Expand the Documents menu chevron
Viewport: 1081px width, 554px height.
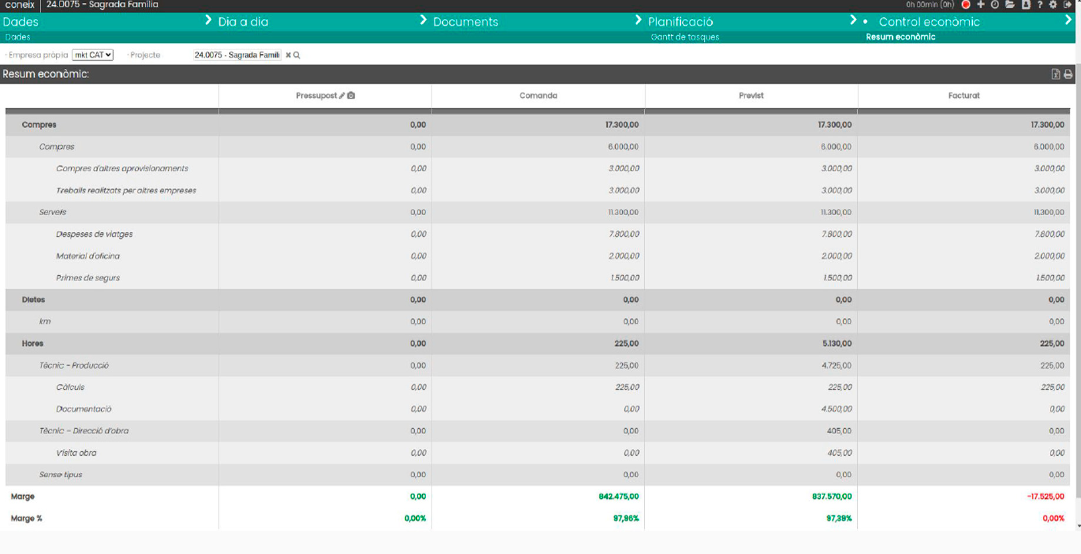(638, 21)
